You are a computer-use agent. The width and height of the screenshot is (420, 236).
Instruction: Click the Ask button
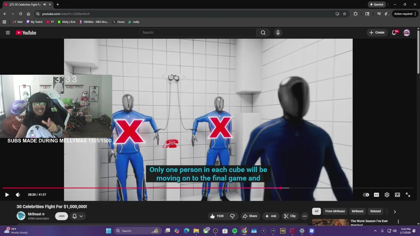pyautogui.click(x=271, y=216)
